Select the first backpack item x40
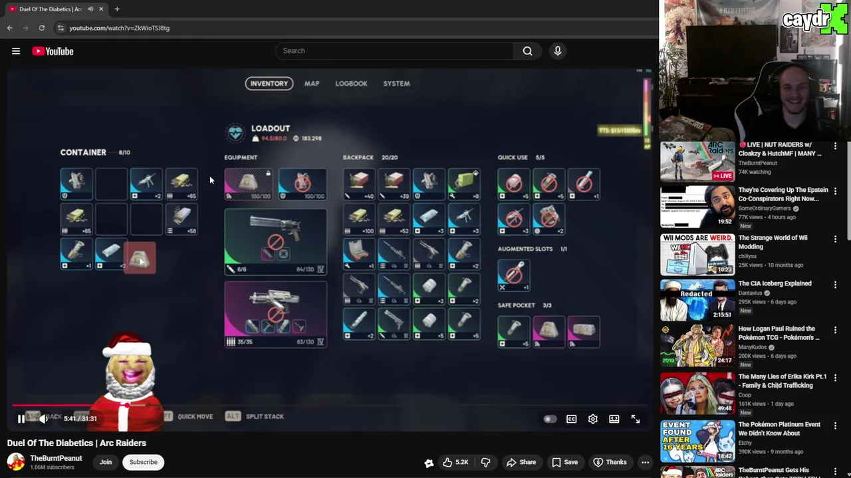The image size is (851, 478). pyautogui.click(x=359, y=184)
